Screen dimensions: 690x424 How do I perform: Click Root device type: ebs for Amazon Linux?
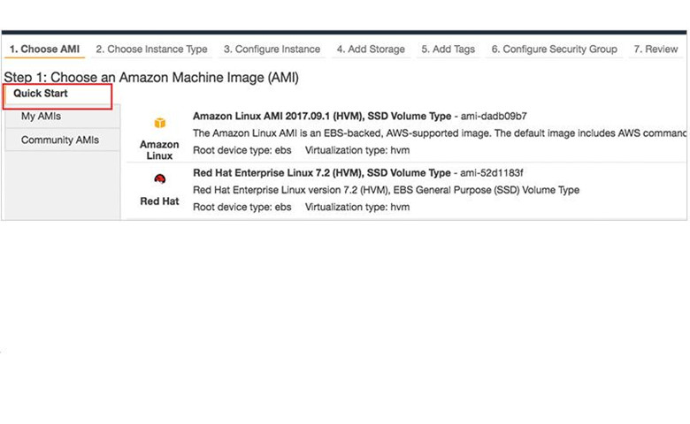[x=242, y=150]
